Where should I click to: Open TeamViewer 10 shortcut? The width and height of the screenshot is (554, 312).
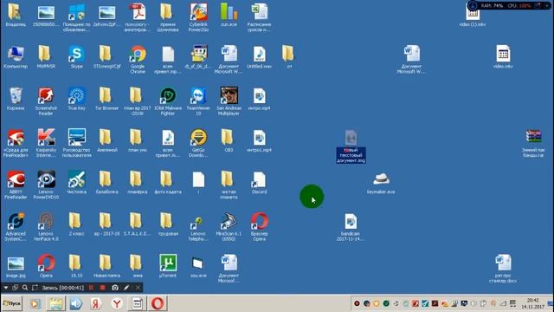pos(198,101)
